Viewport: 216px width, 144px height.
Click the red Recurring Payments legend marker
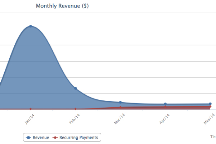click(x=55, y=138)
